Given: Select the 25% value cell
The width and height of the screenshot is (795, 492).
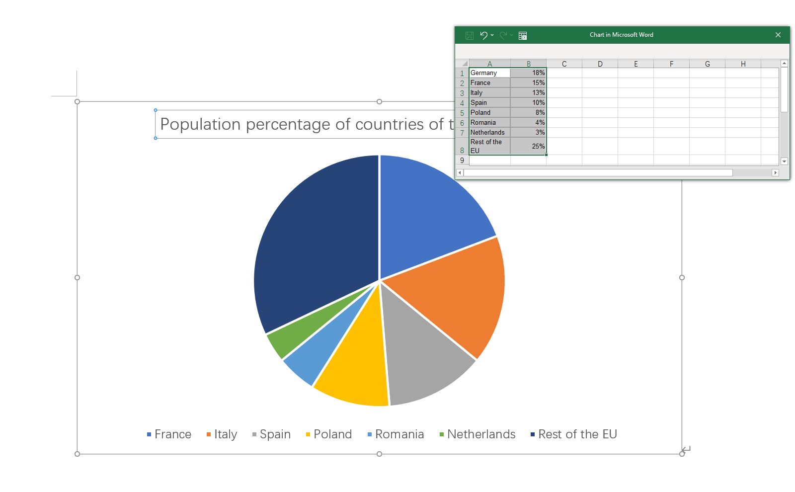Looking at the screenshot, I should click(529, 146).
